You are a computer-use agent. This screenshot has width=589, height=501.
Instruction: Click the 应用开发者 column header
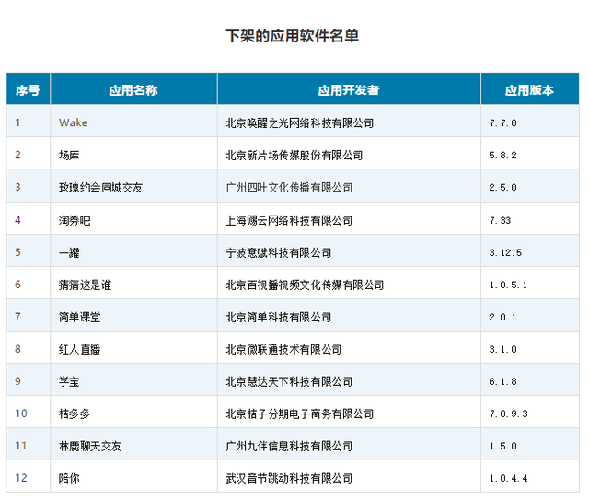(349, 90)
